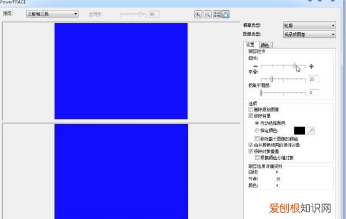Open the 预览 mode dropdown

tap(52, 14)
